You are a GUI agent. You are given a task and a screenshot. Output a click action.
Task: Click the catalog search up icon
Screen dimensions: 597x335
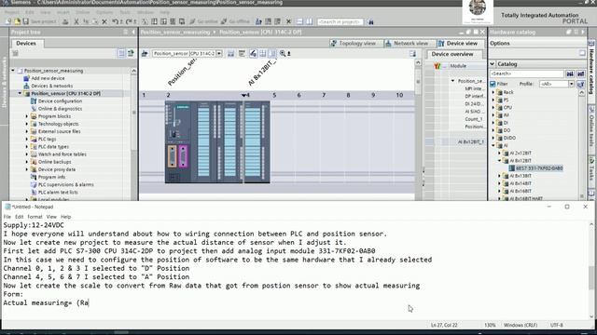point(580,74)
